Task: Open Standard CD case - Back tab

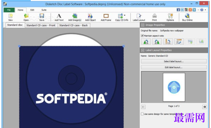Action: pyautogui.click(x=73, y=25)
